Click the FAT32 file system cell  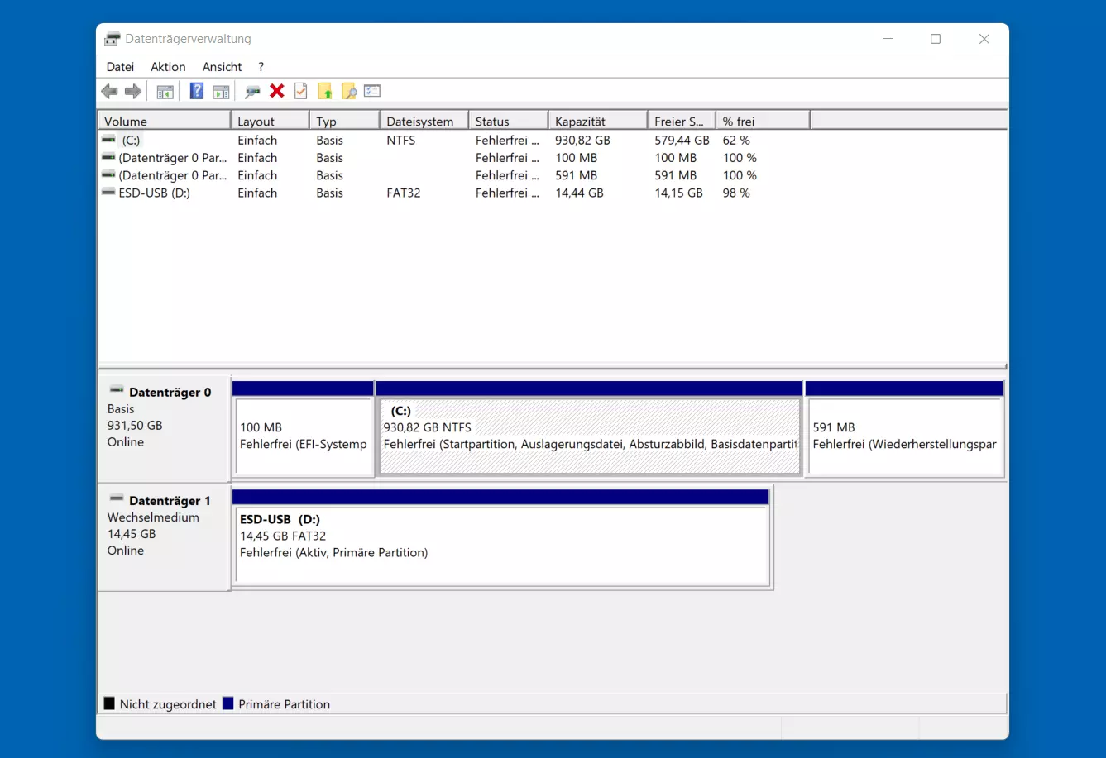[x=404, y=193]
